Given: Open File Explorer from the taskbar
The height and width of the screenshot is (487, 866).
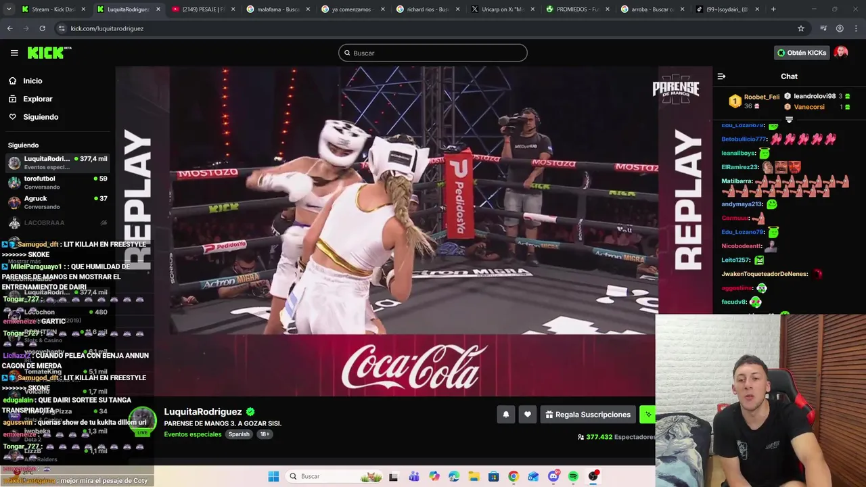Looking at the screenshot, I should pyautogui.click(x=474, y=476).
